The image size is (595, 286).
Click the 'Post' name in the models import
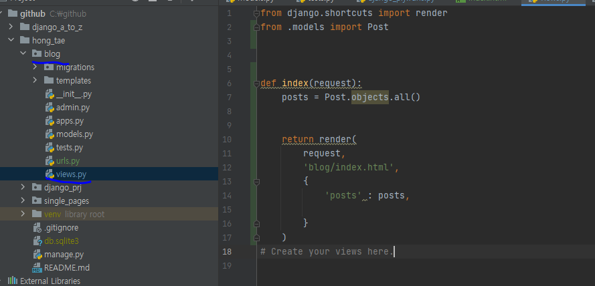(x=378, y=27)
